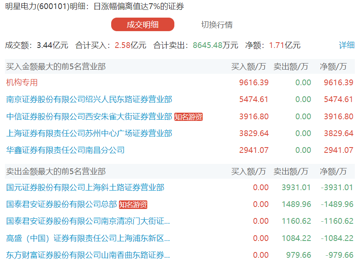Image resolution: width=361 pixels, height=268 pixels.
Task: Open 国泰君安南京清凉门大街 branch link
Action: pyautogui.click(x=88, y=221)
